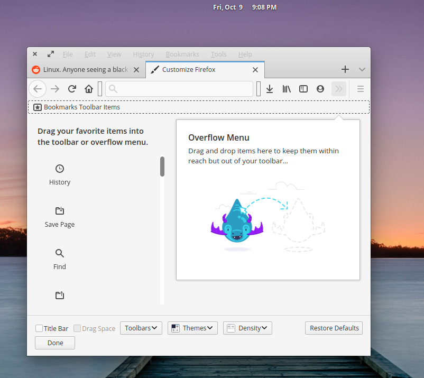This screenshot has width=424, height=378.
Task: Switch to the Linux Reddit tab
Action: coord(86,70)
